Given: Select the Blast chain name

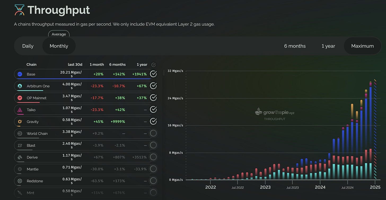Looking at the screenshot, I should (x=31, y=146).
